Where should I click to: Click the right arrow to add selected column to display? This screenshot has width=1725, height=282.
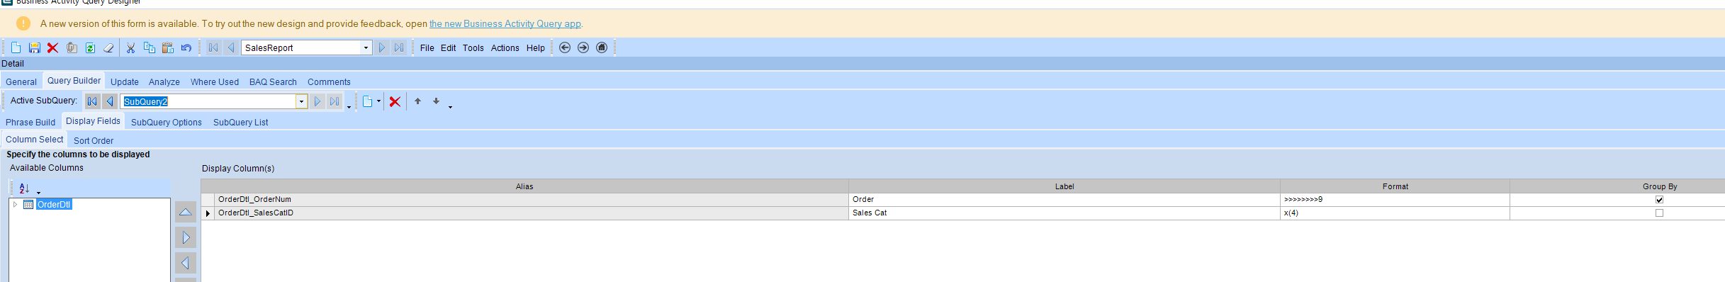click(186, 237)
